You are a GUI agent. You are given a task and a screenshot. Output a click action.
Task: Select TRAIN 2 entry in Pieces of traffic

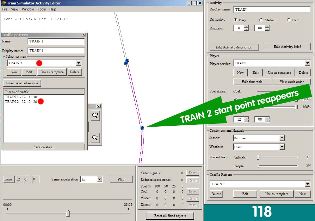click(x=21, y=102)
